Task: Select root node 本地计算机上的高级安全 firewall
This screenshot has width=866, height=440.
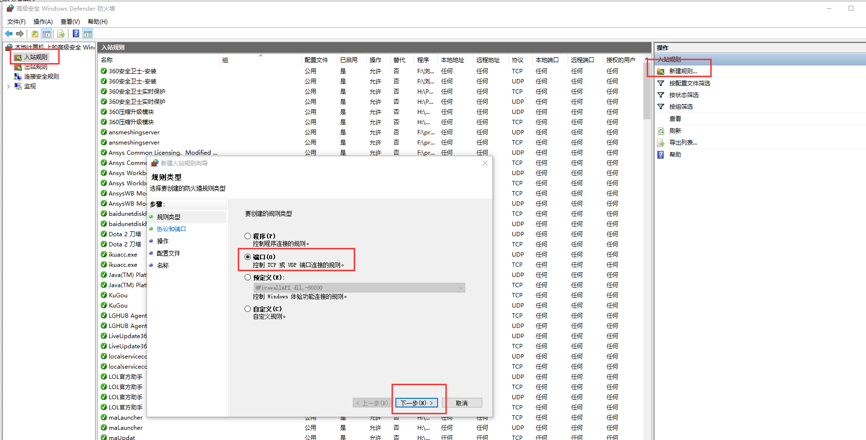Action: [x=55, y=47]
